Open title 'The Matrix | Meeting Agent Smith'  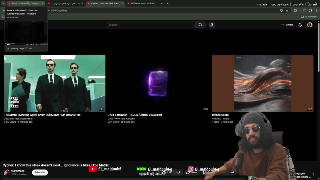pos(42,115)
